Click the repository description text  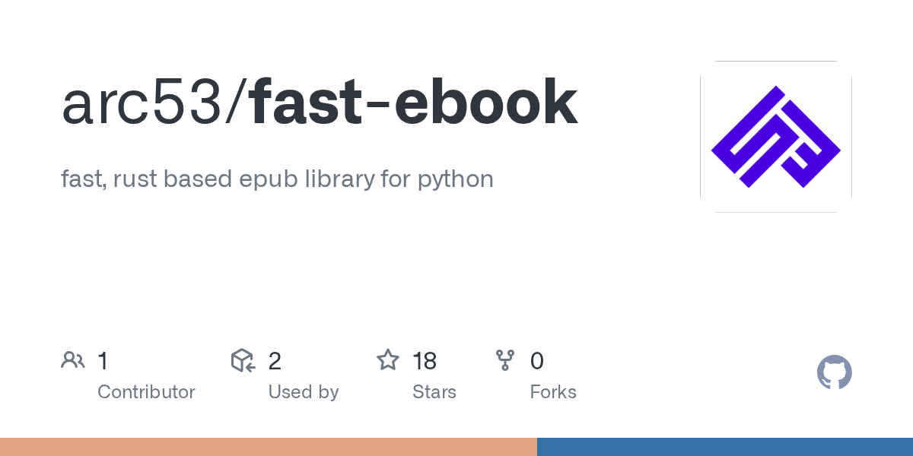click(277, 179)
